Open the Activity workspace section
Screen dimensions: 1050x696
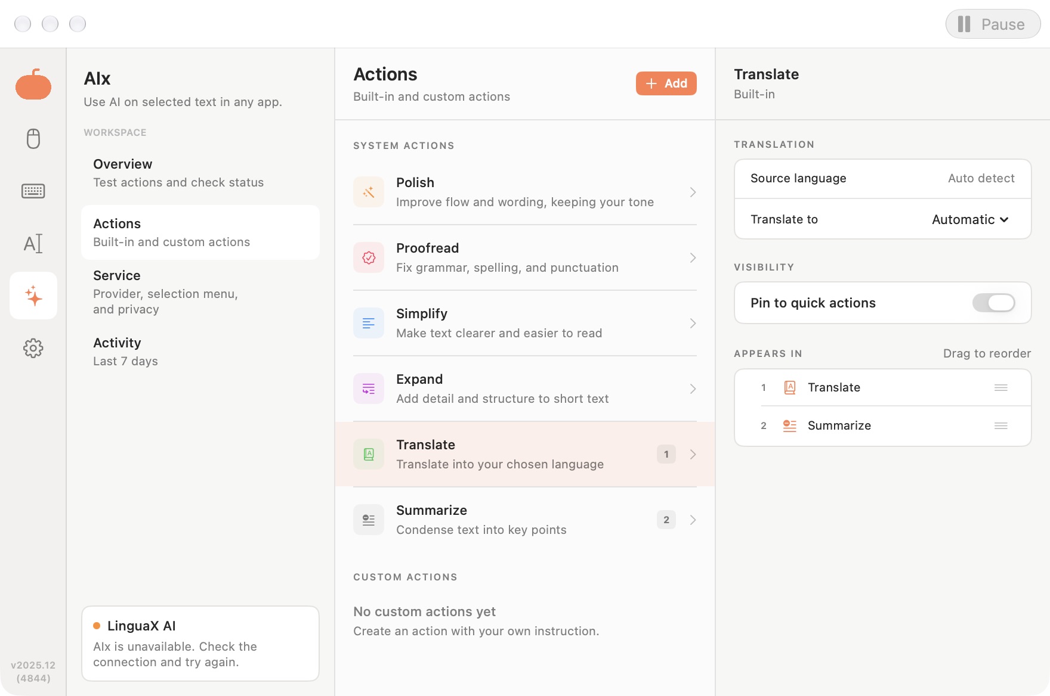pos(200,352)
